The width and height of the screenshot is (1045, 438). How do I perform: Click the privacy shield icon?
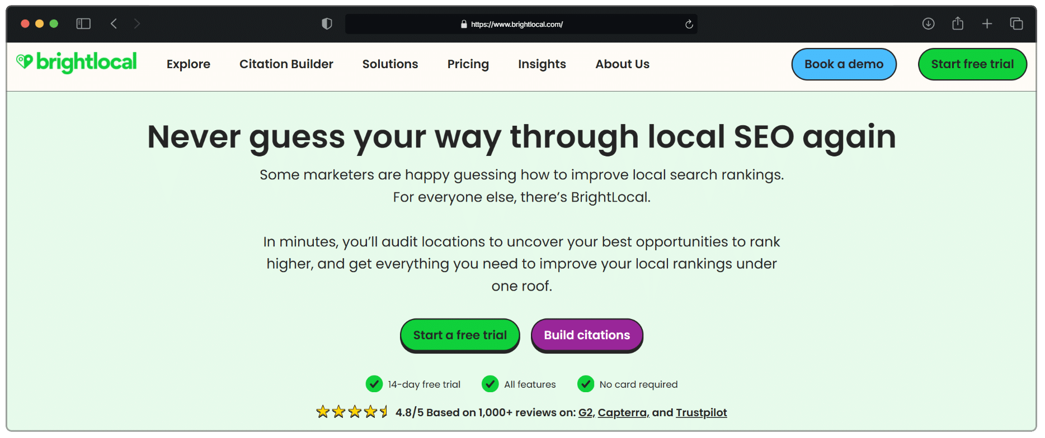pos(327,23)
